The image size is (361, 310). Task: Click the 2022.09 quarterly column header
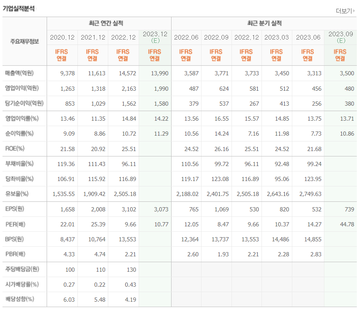[216, 37]
